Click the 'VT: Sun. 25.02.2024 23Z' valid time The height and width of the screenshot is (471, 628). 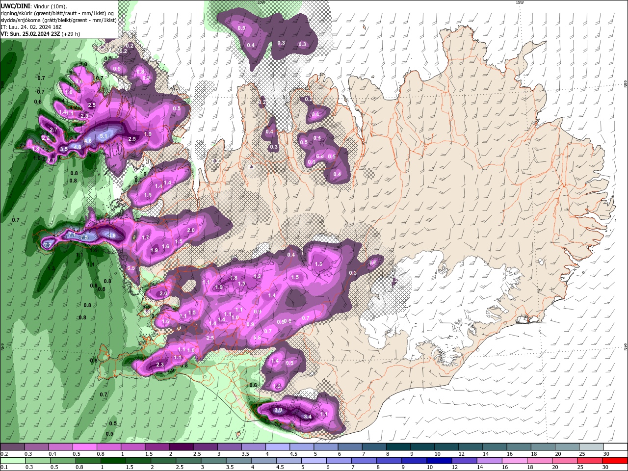click(30, 34)
